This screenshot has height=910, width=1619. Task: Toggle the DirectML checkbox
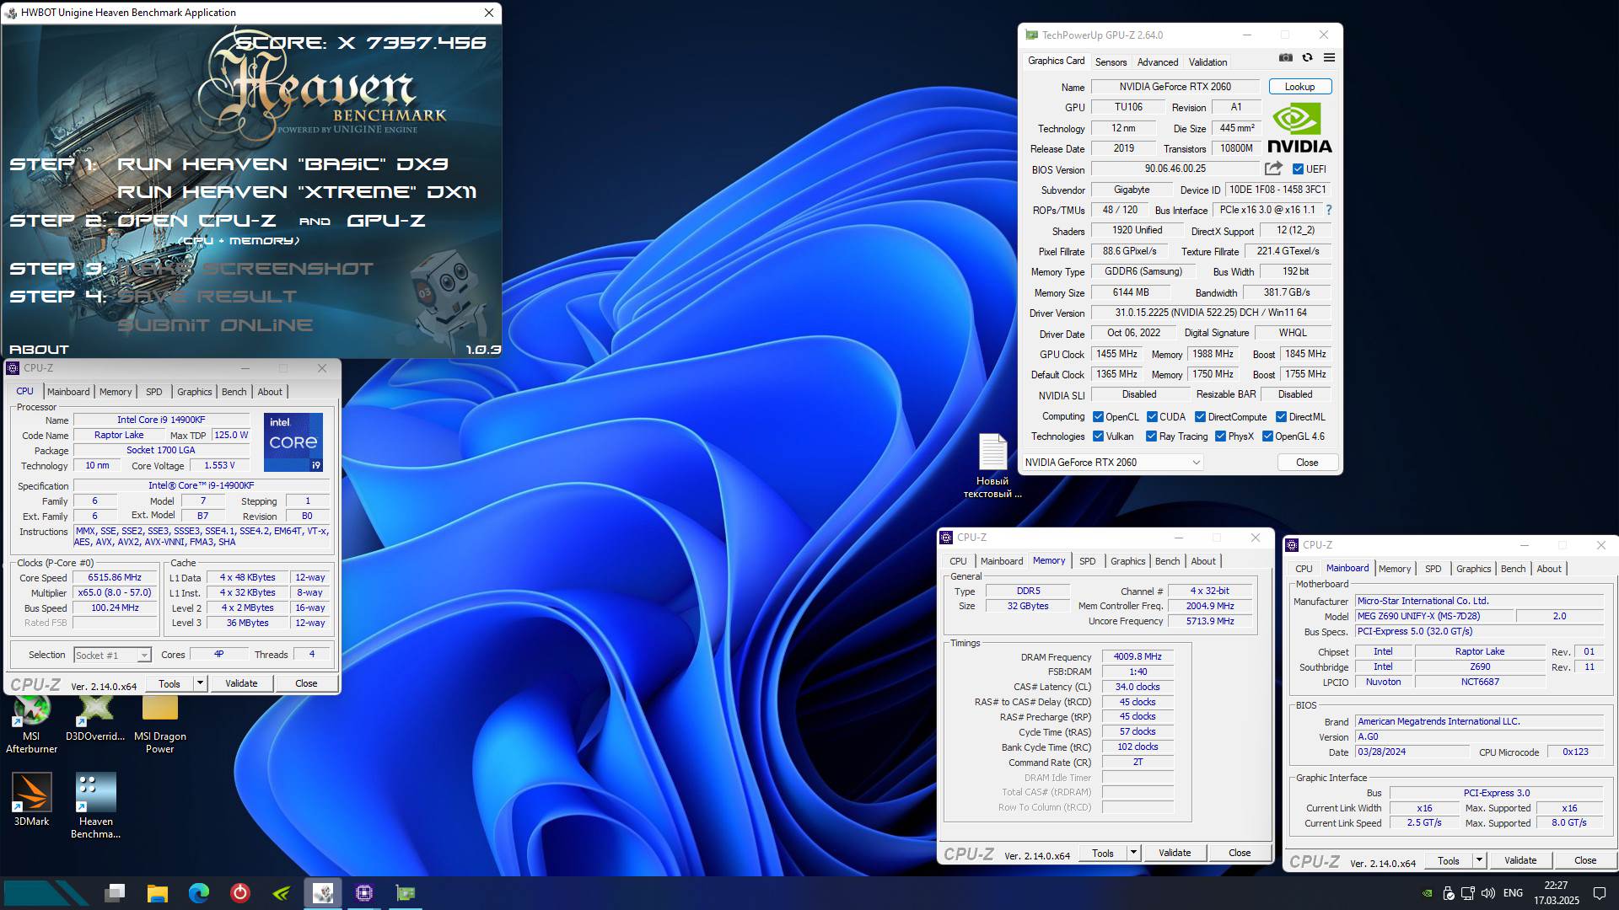tap(1281, 417)
